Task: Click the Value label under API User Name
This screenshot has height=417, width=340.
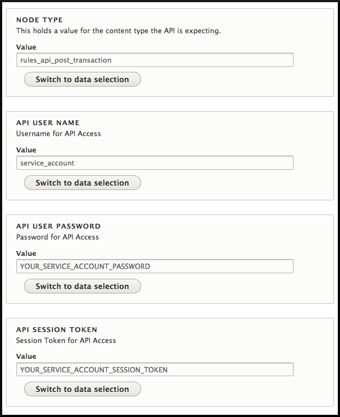Action: tap(26, 150)
